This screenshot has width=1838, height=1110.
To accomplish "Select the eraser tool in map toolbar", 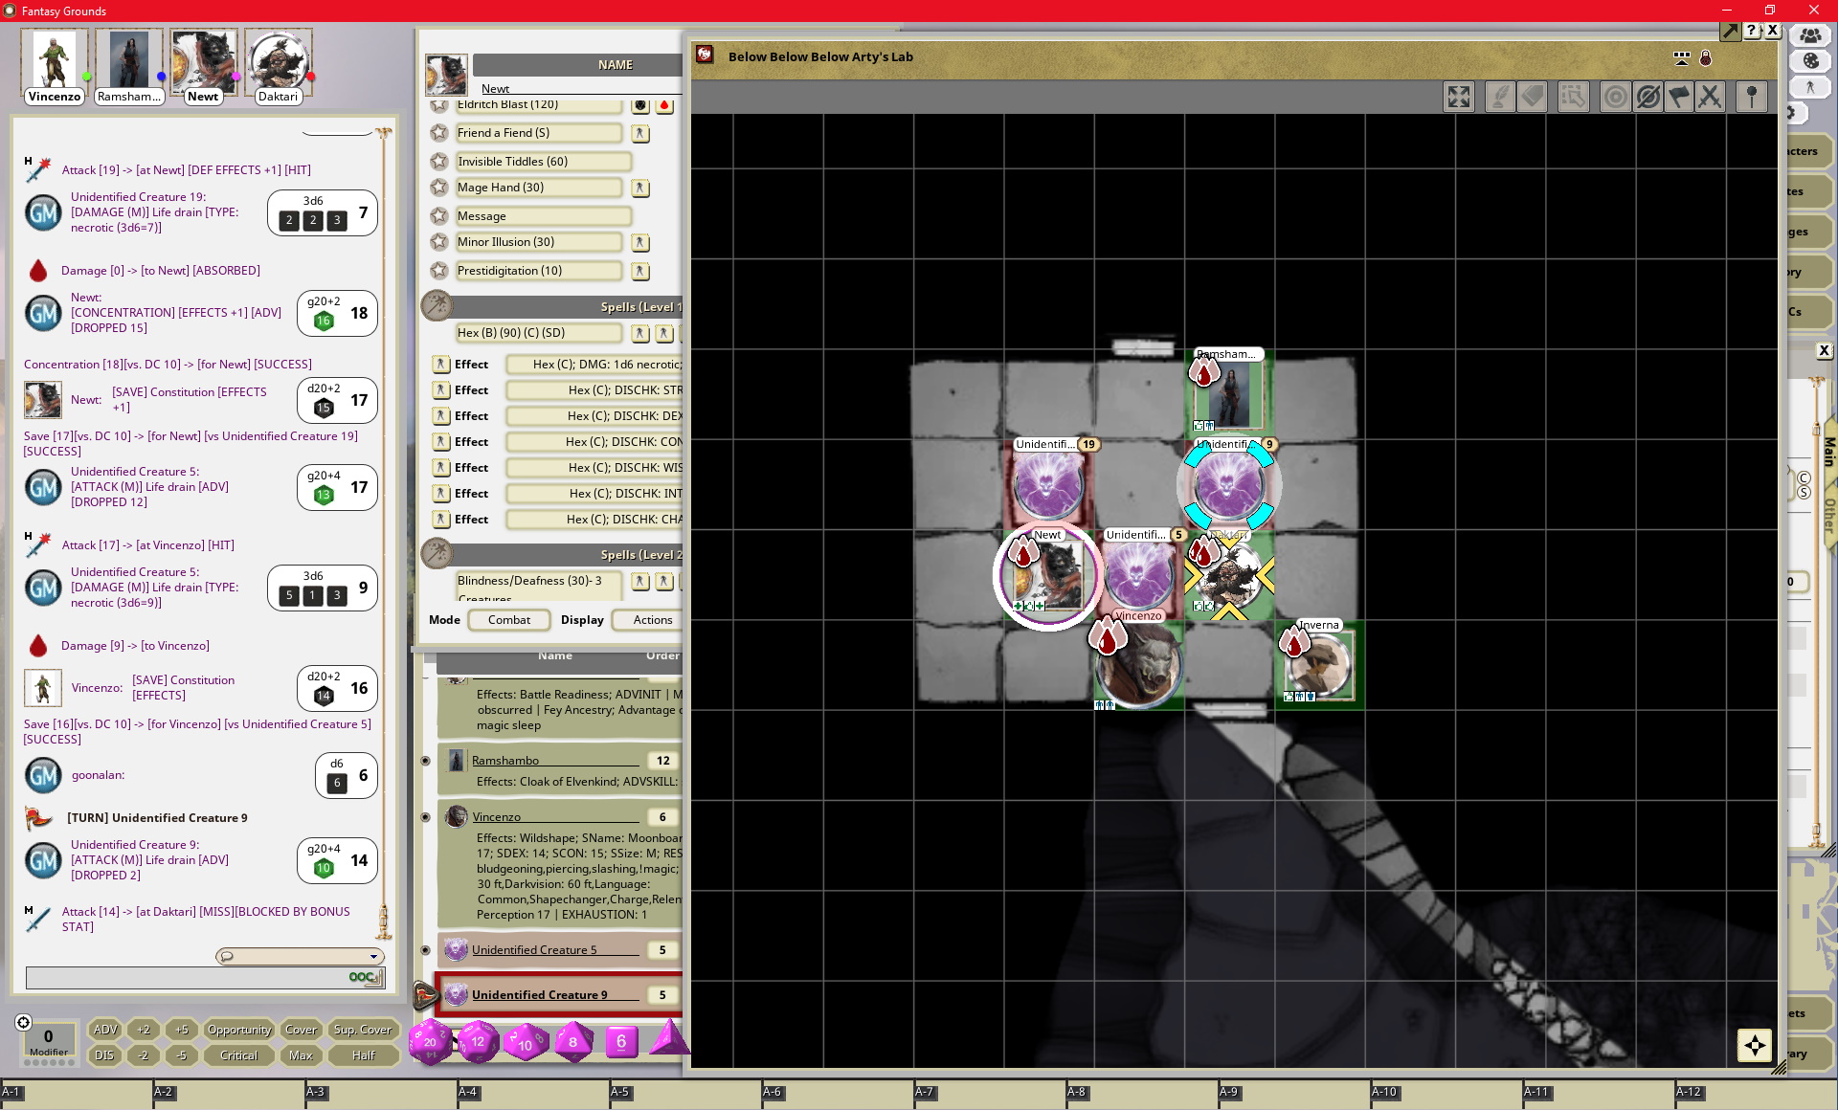I will click(x=1533, y=97).
